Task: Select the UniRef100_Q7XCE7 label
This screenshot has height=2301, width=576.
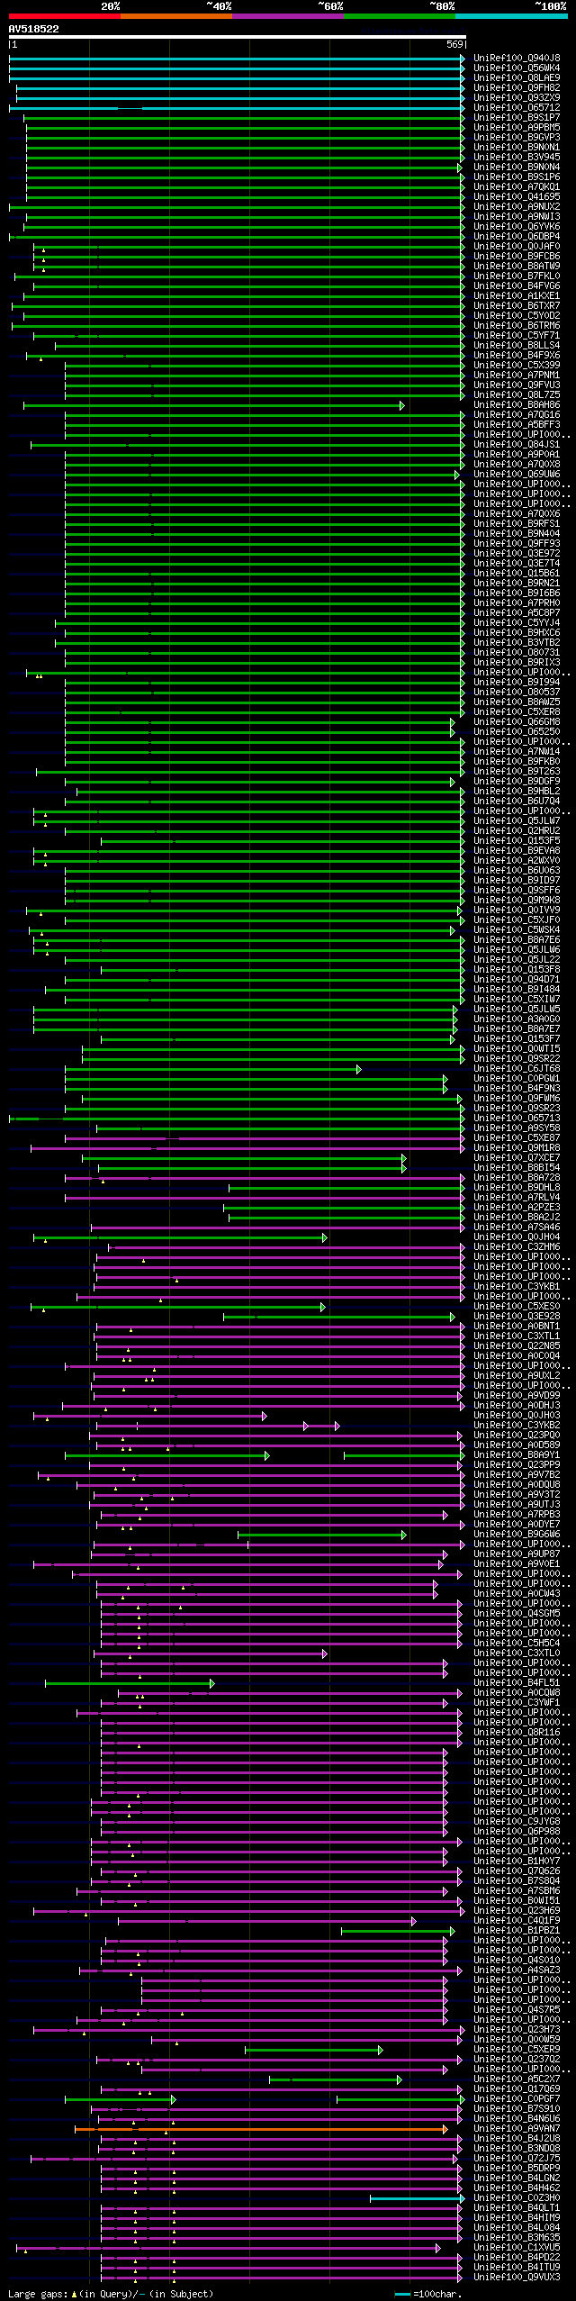Action: (x=517, y=1158)
